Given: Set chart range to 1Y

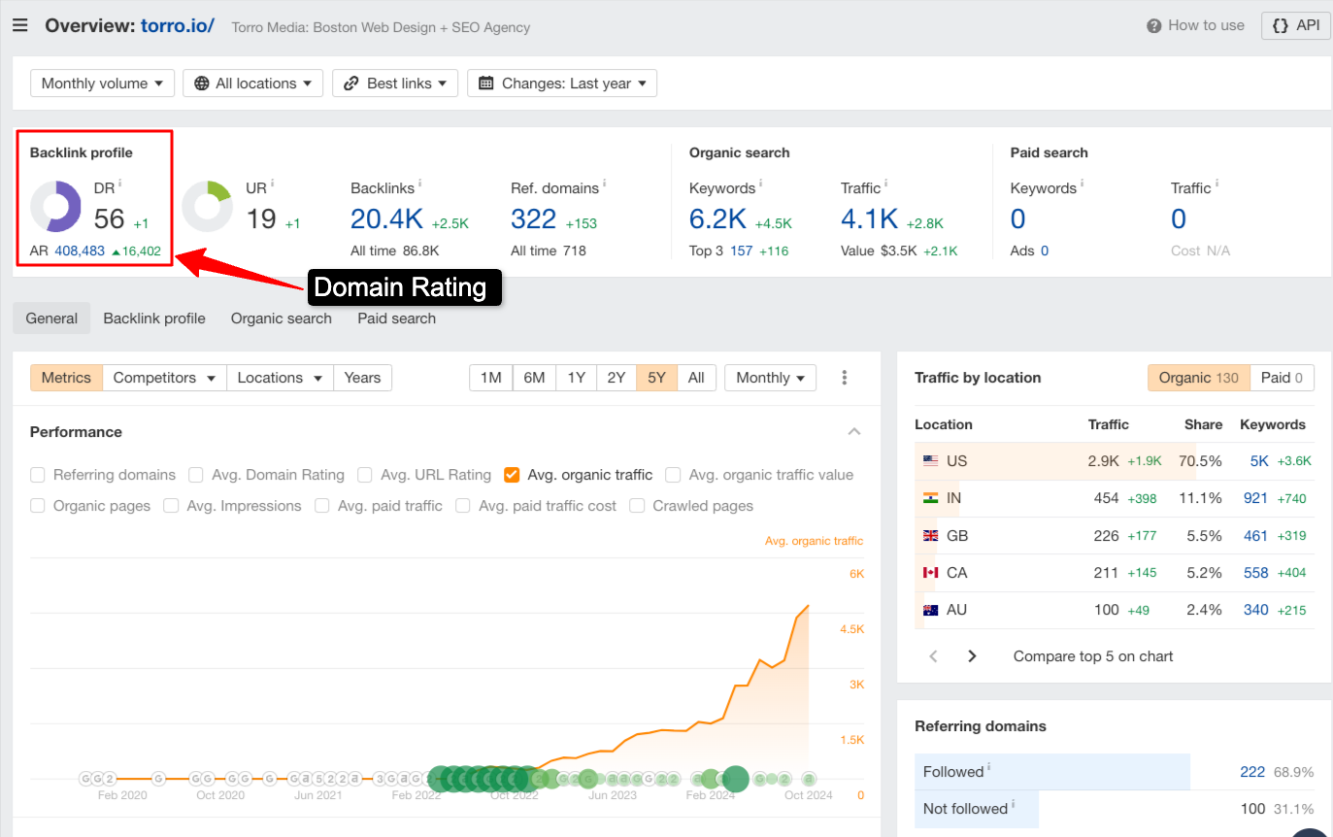Looking at the screenshot, I should click(576, 378).
